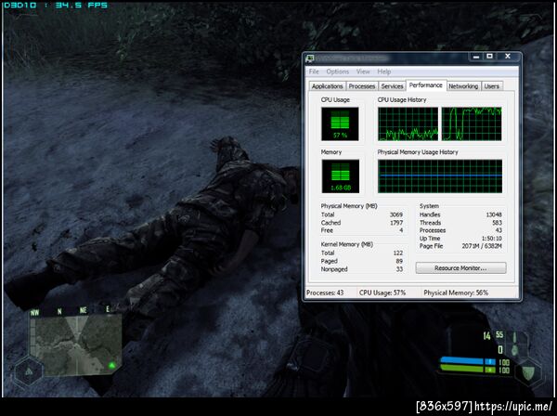Minimize the Task Manager window

point(476,57)
